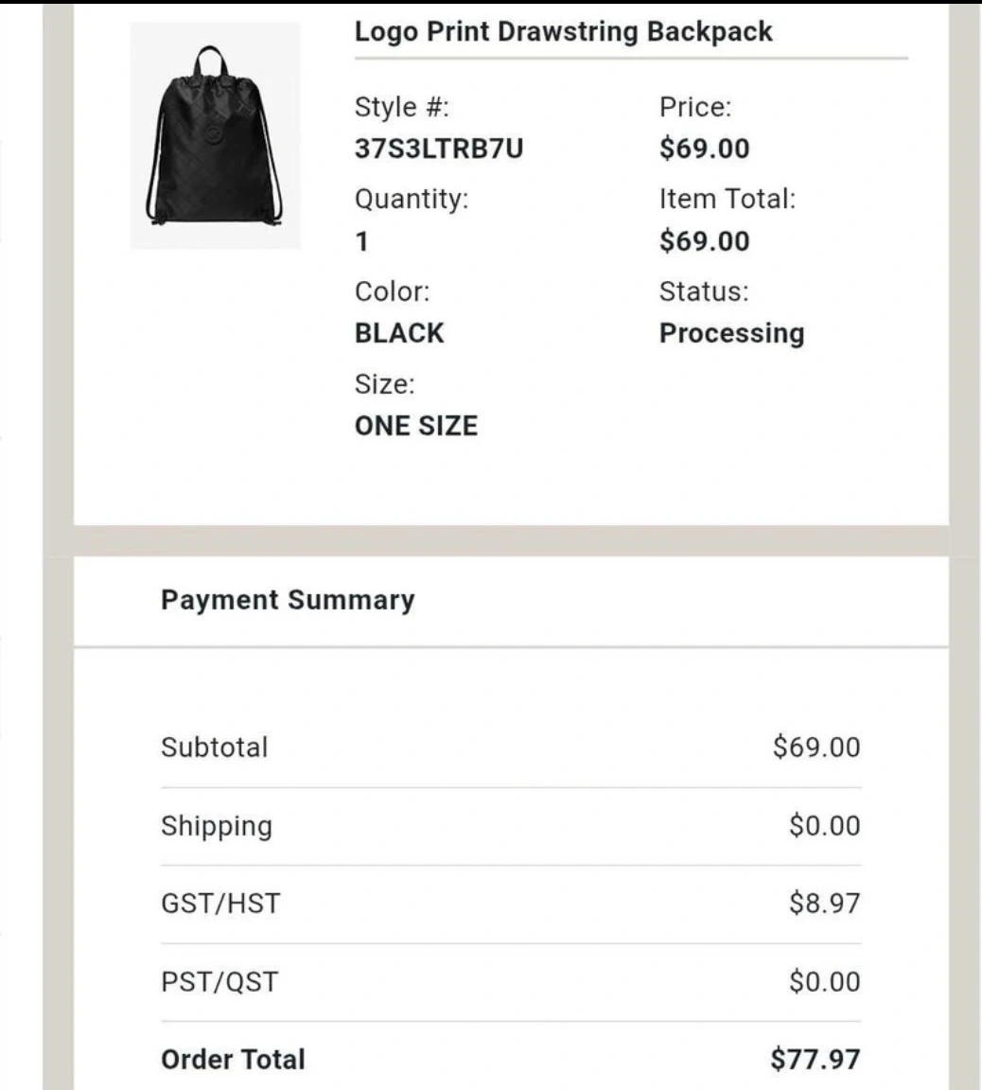Click the Style # label
The height and width of the screenshot is (1090, 982).
(x=401, y=107)
